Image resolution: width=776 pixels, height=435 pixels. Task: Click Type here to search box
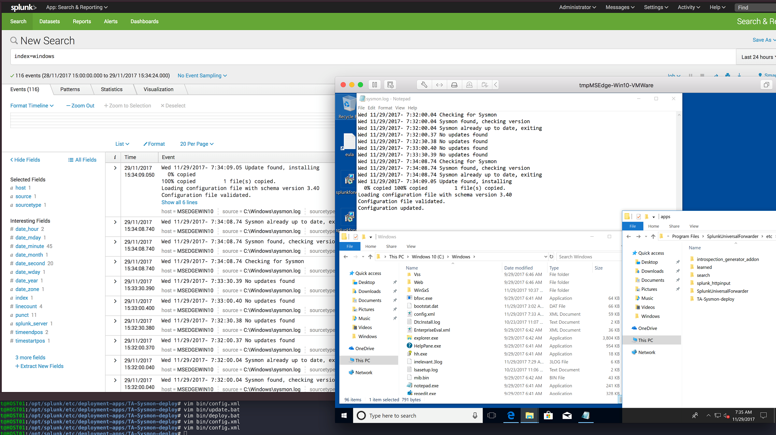(x=418, y=415)
